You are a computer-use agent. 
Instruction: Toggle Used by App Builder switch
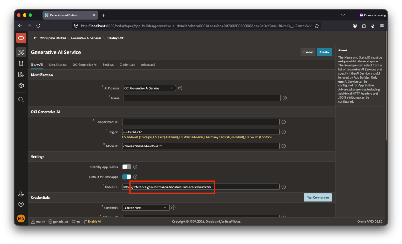[x=127, y=167]
